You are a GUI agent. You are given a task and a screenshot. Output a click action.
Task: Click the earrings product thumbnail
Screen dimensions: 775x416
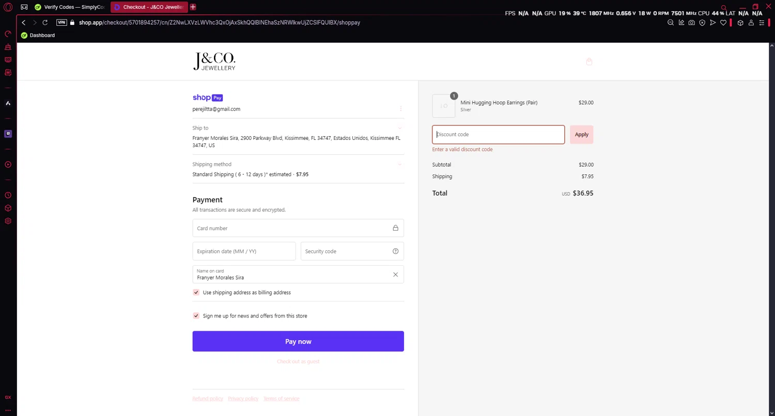444,106
